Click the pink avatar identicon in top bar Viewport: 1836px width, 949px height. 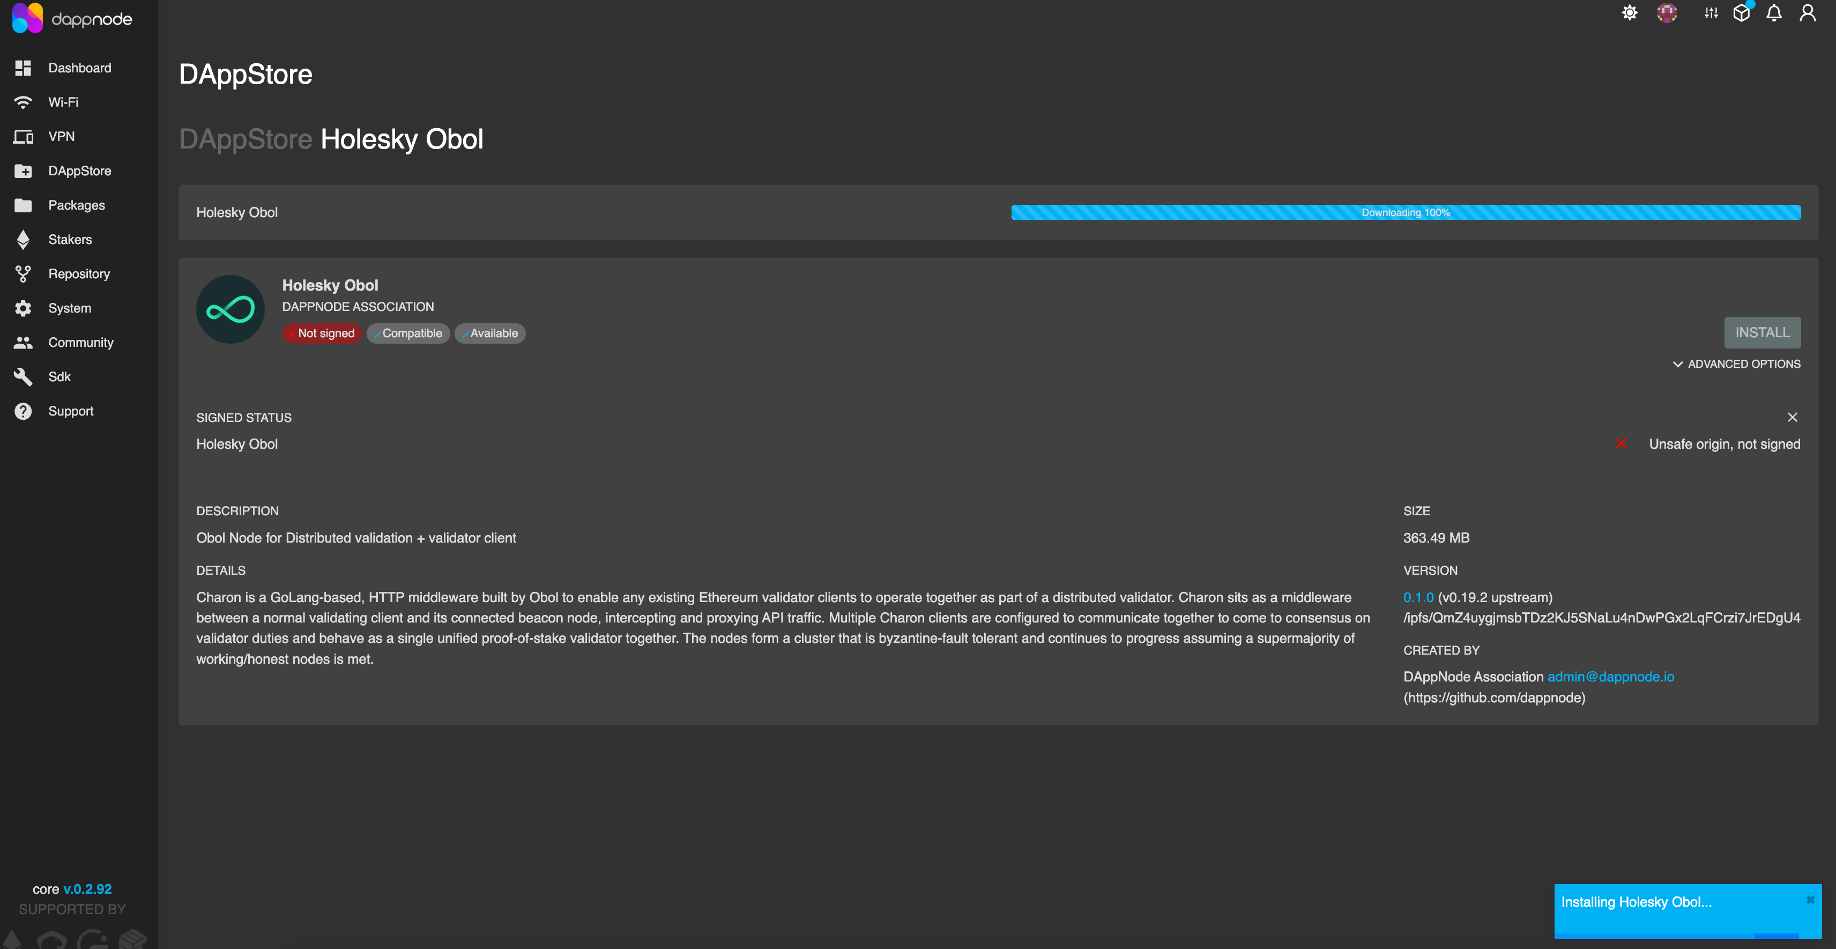[x=1667, y=13]
